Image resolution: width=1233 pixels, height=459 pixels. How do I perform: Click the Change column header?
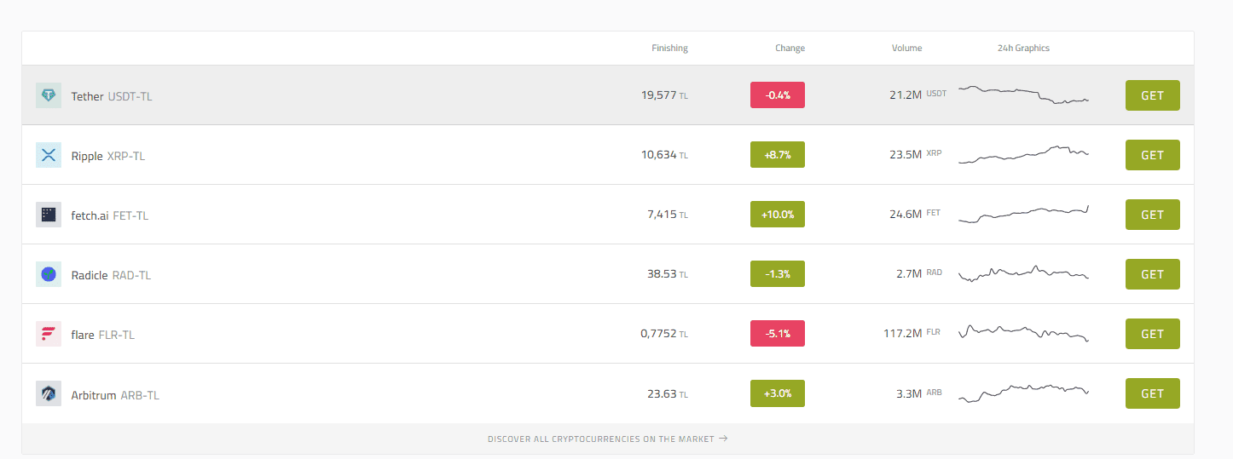coord(790,49)
